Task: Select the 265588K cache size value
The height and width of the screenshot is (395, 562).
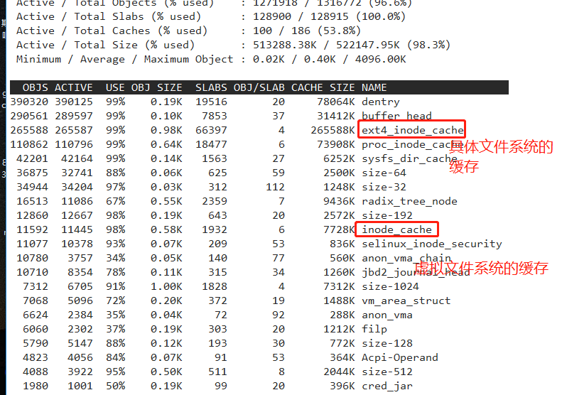Action: (x=333, y=130)
